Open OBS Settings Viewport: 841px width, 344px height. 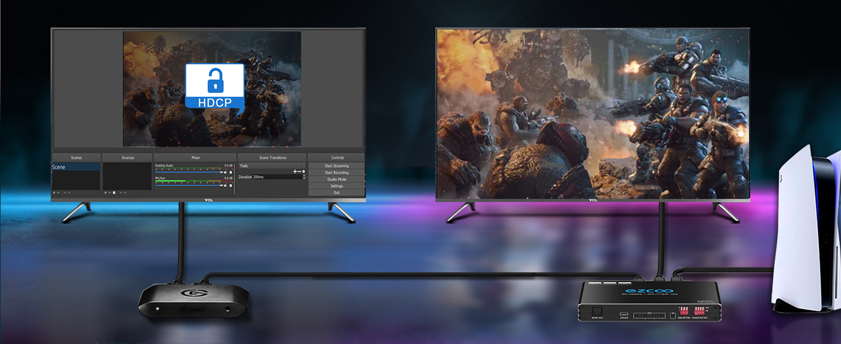[337, 186]
